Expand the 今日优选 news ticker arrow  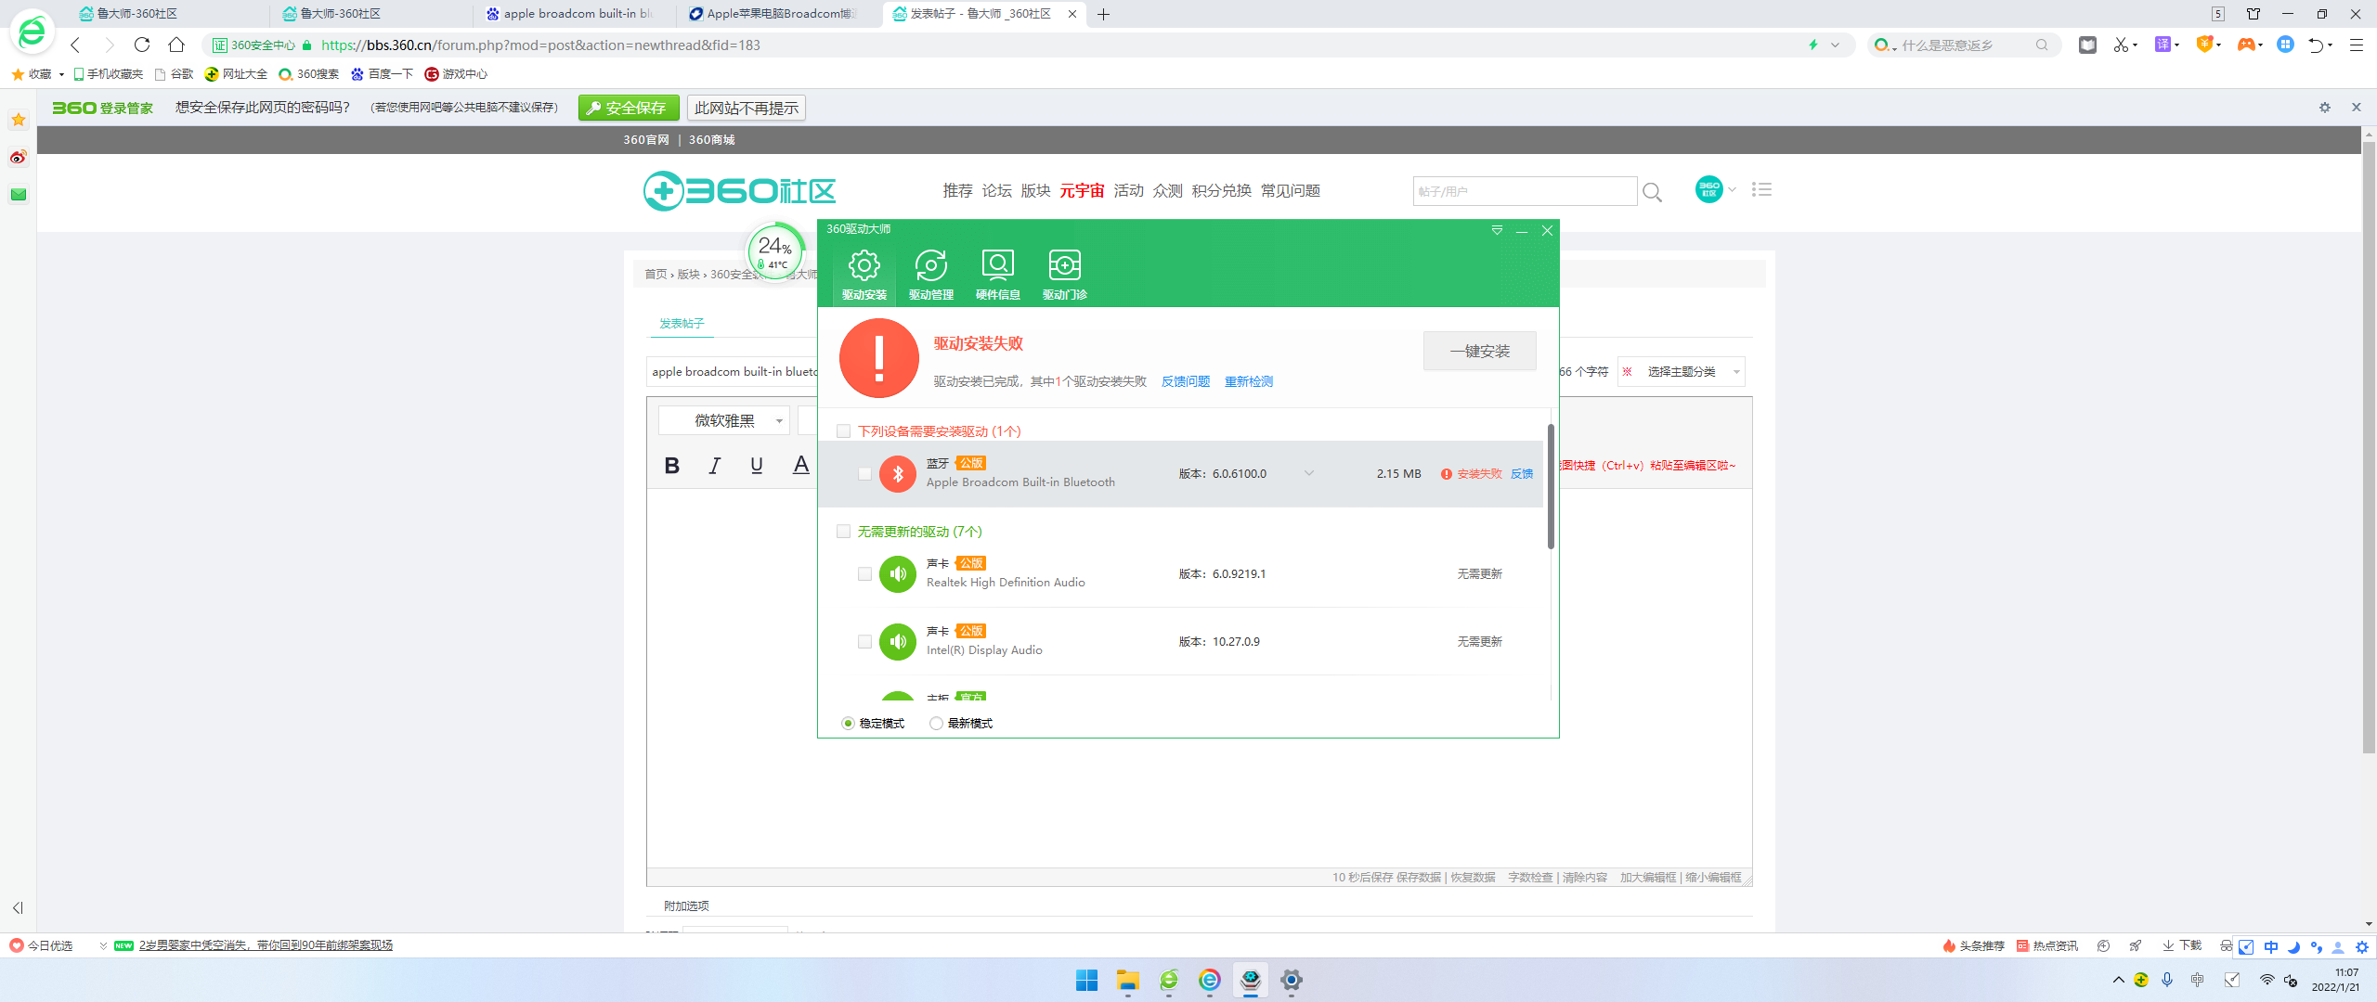[x=103, y=946]
